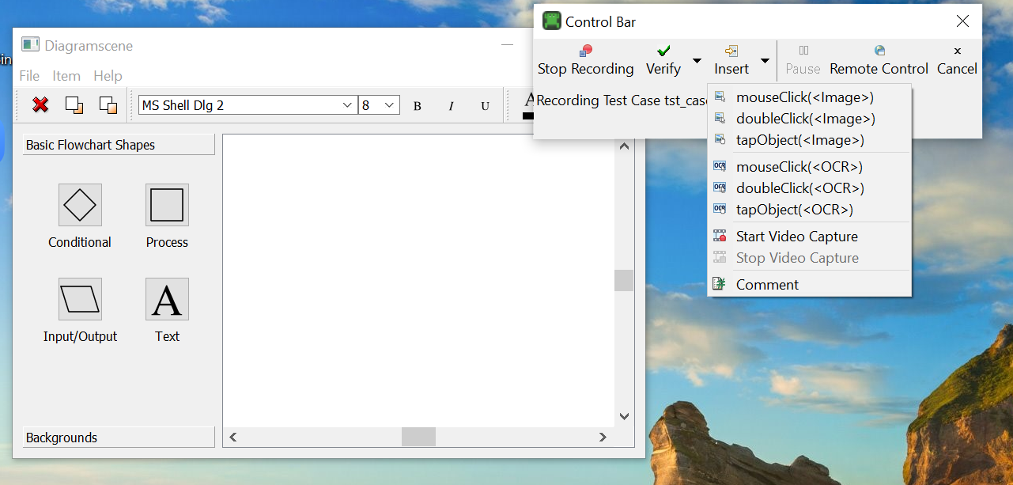Open the Backgrounds toolbox section
The image size is (1013, 485).
(x=119, y=438)
